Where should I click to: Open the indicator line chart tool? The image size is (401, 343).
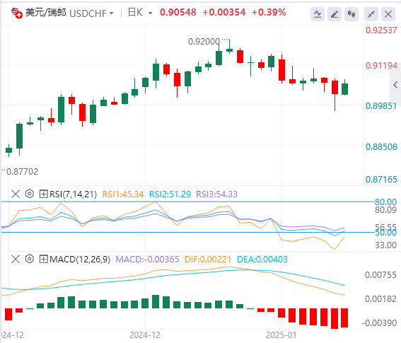(x=318, y=14)
